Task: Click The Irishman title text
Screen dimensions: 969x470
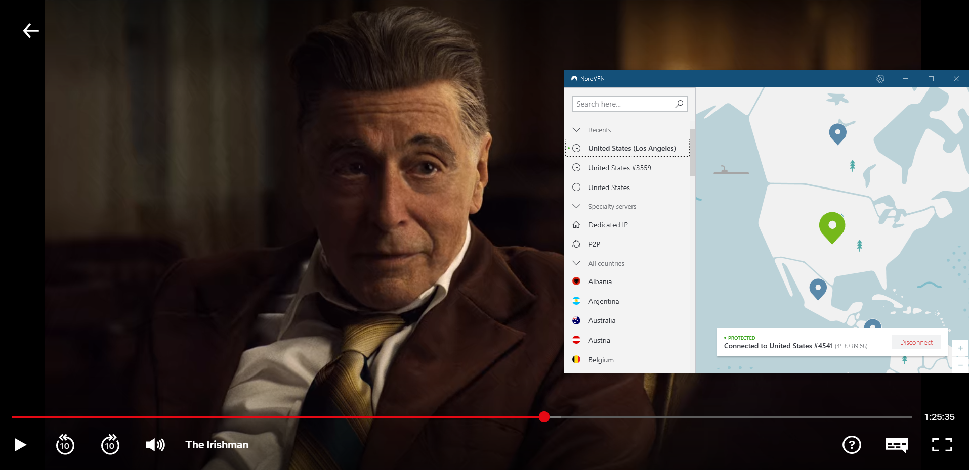Action: 217,445
